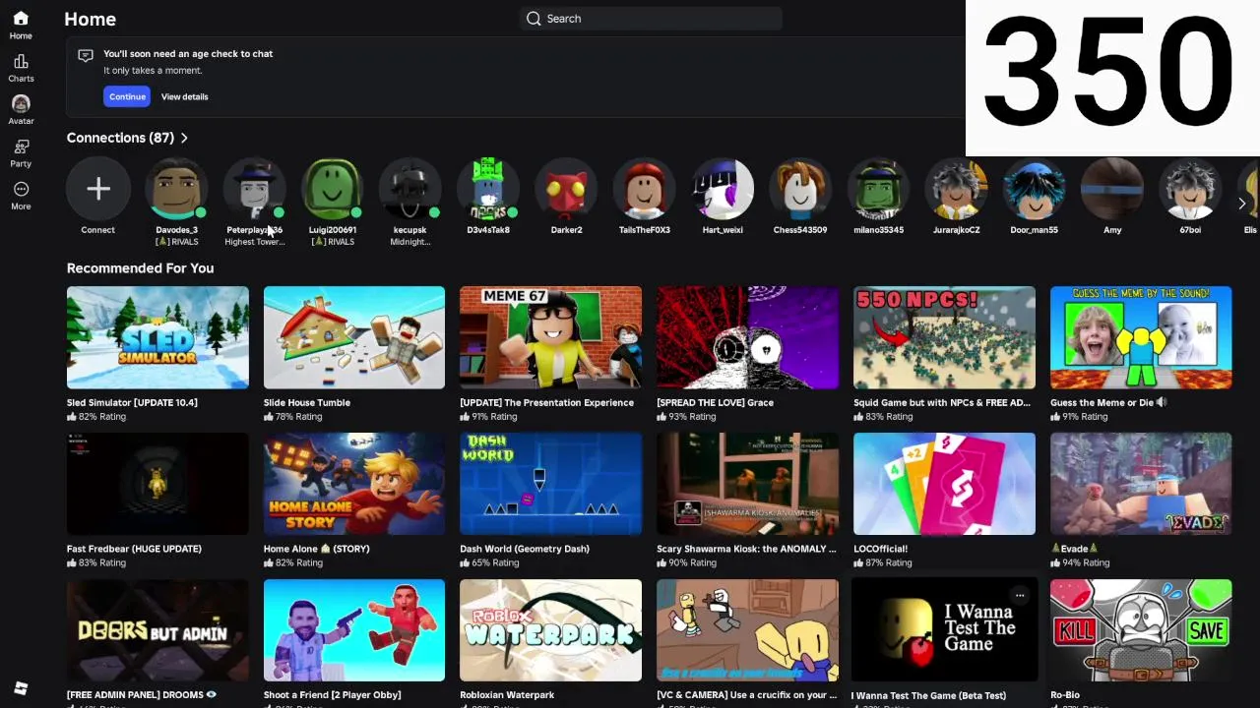The height and width of the screenshot is (708, 1260).
Task: Open kecupsk avatar
Action: 410,189
